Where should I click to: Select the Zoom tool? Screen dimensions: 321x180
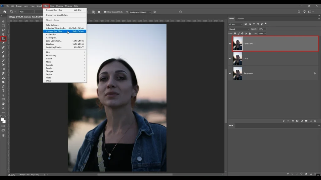coord(3,108)
